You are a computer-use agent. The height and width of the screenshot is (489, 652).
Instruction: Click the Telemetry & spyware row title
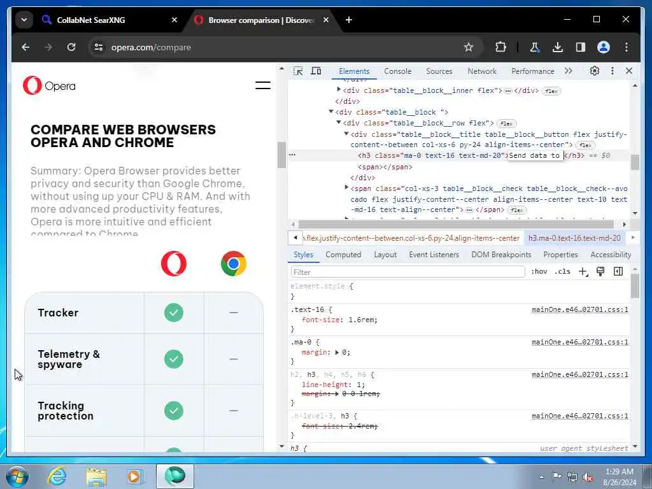pyautogui.click(x=69, y=359)
